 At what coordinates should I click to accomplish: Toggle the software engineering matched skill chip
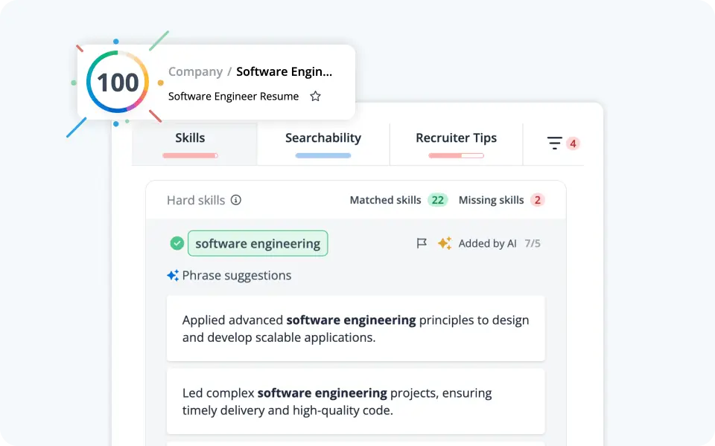pyautogui.click(x=258, y=243)
